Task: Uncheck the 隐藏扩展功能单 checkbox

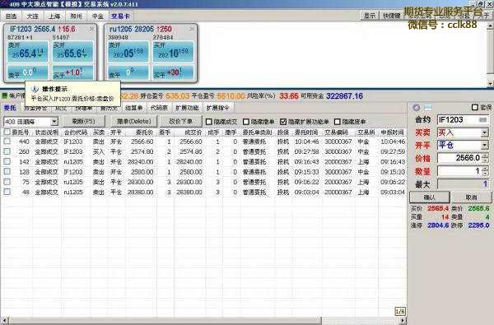Action: (283, 122)
